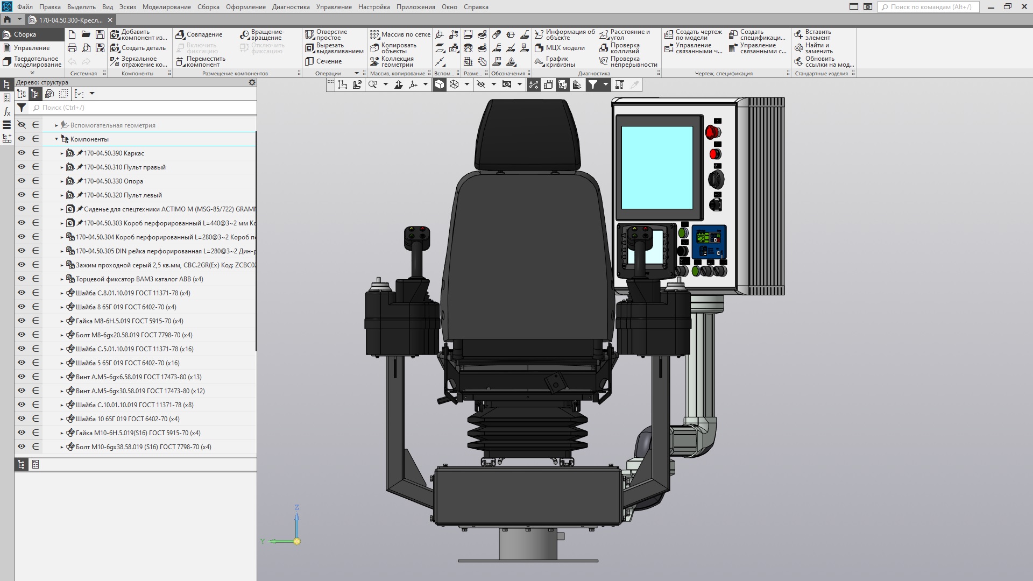This screenshot has width=1033, height=581.
Task: Open the Диагностика menu
Action: click(291, 7)
